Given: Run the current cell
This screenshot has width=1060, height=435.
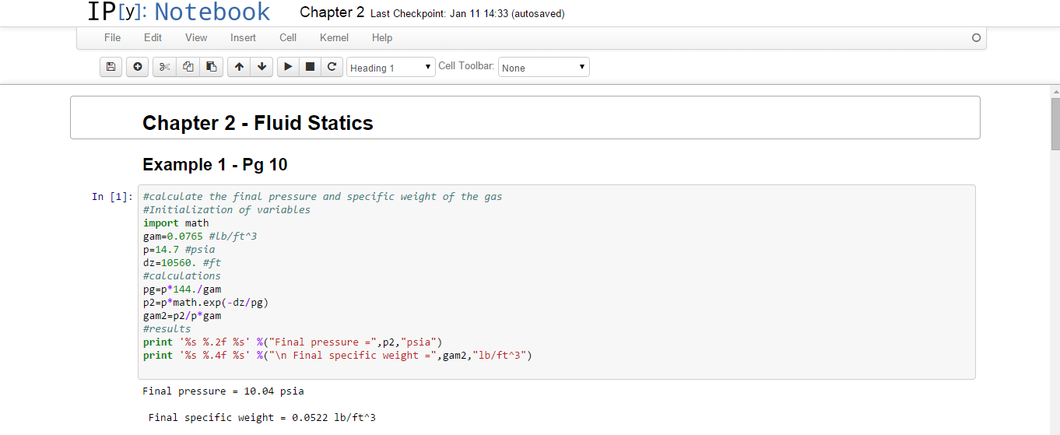Looking at the screenshot, I should [288, 68].
